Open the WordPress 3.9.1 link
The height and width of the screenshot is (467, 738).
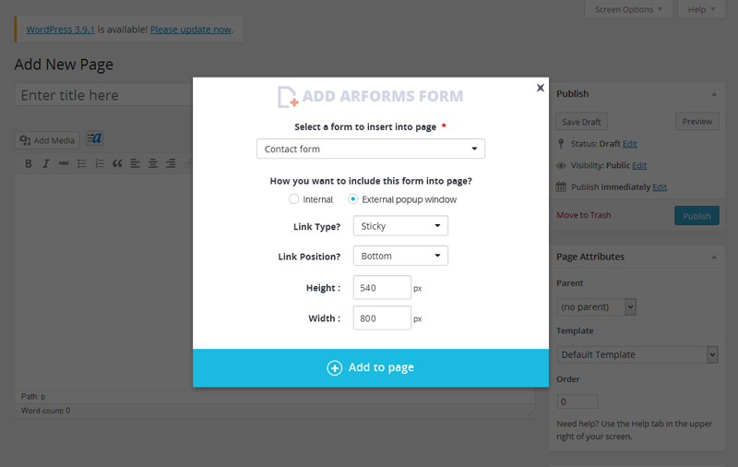[x=60, y=30]
